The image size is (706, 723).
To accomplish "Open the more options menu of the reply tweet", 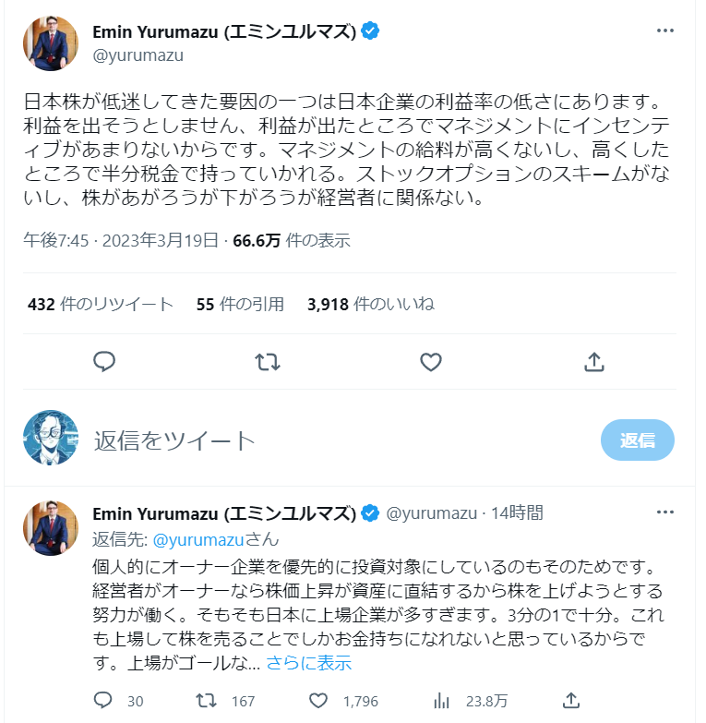I will 665,512.
